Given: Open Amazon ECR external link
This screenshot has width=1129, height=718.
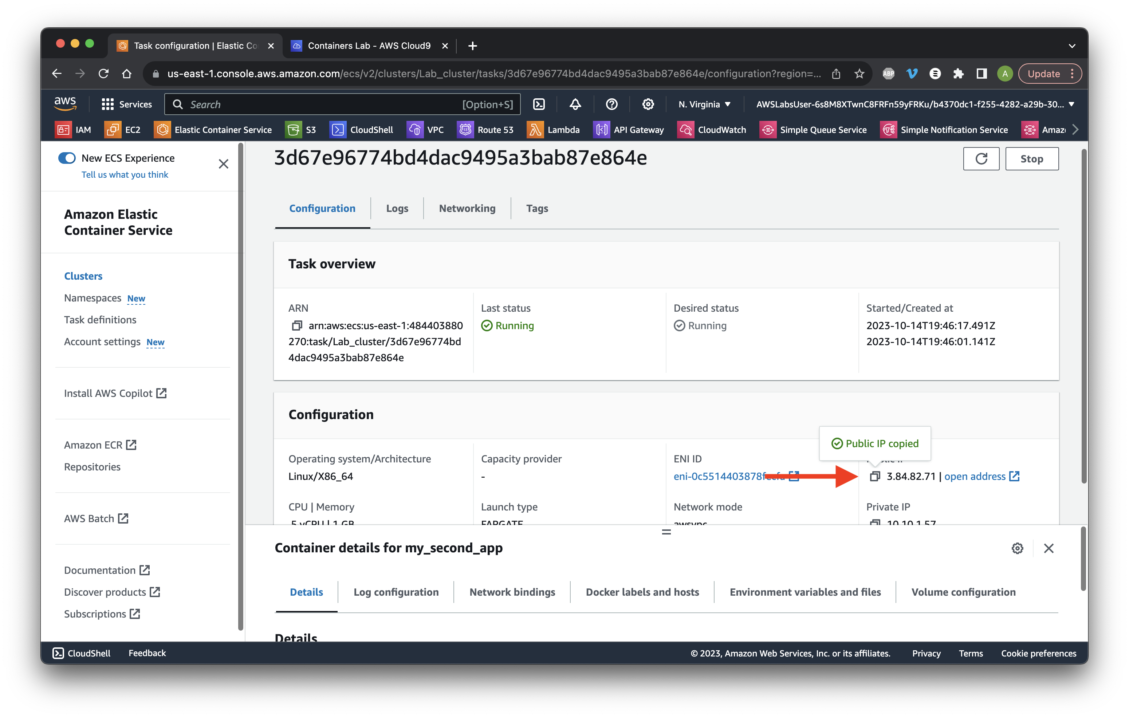Looking at the screenshot, I should click(100, 445).
